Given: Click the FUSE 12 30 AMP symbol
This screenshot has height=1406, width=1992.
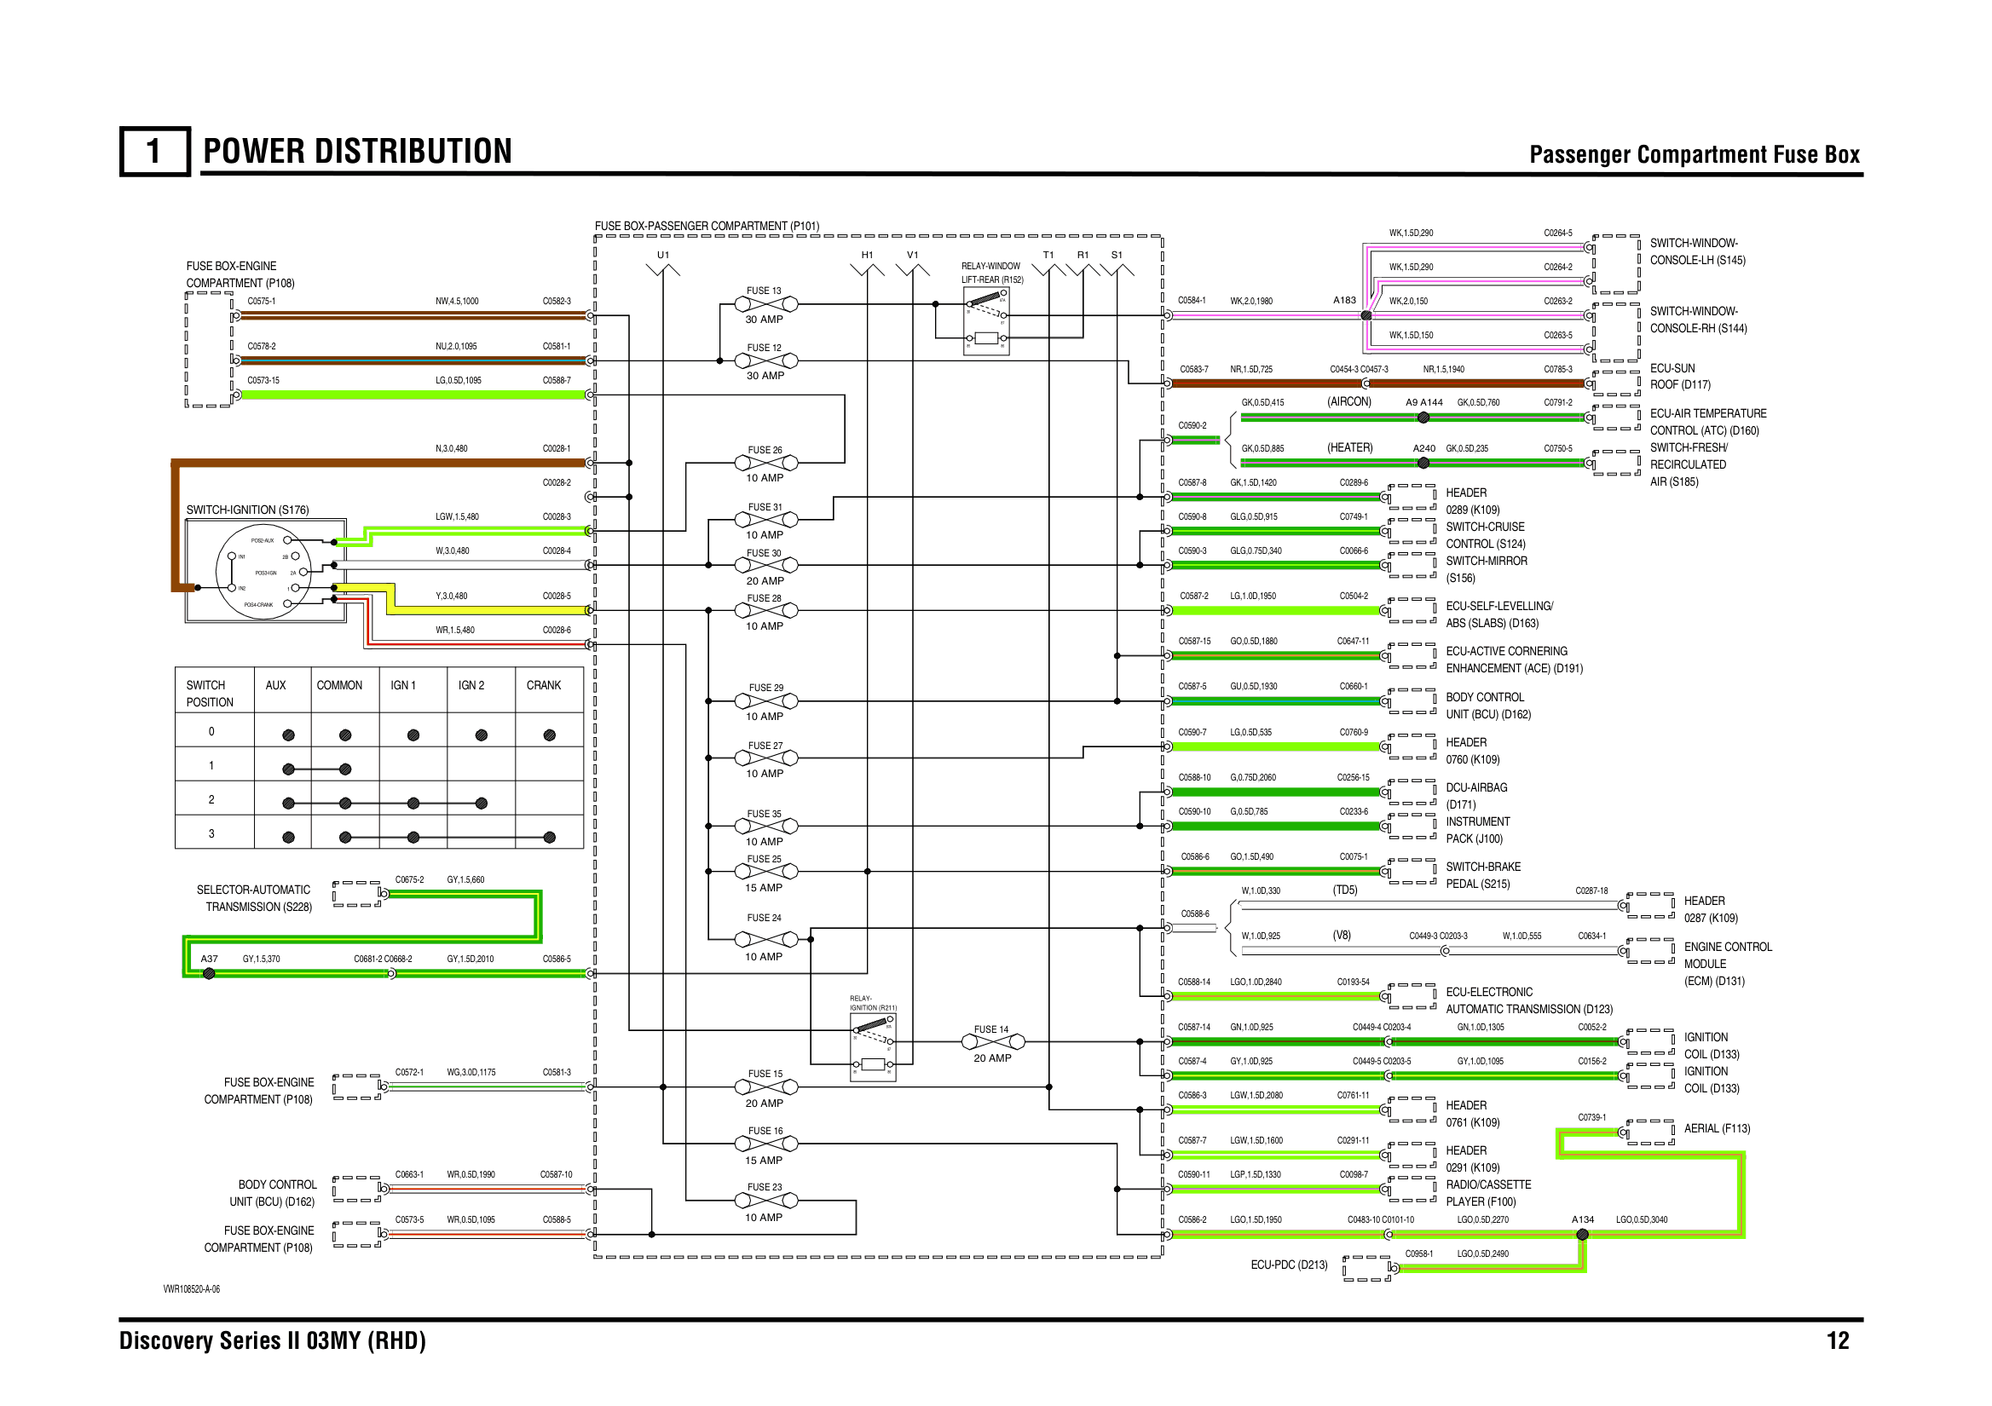Looking at the screenshot, I should coord(765,360).
